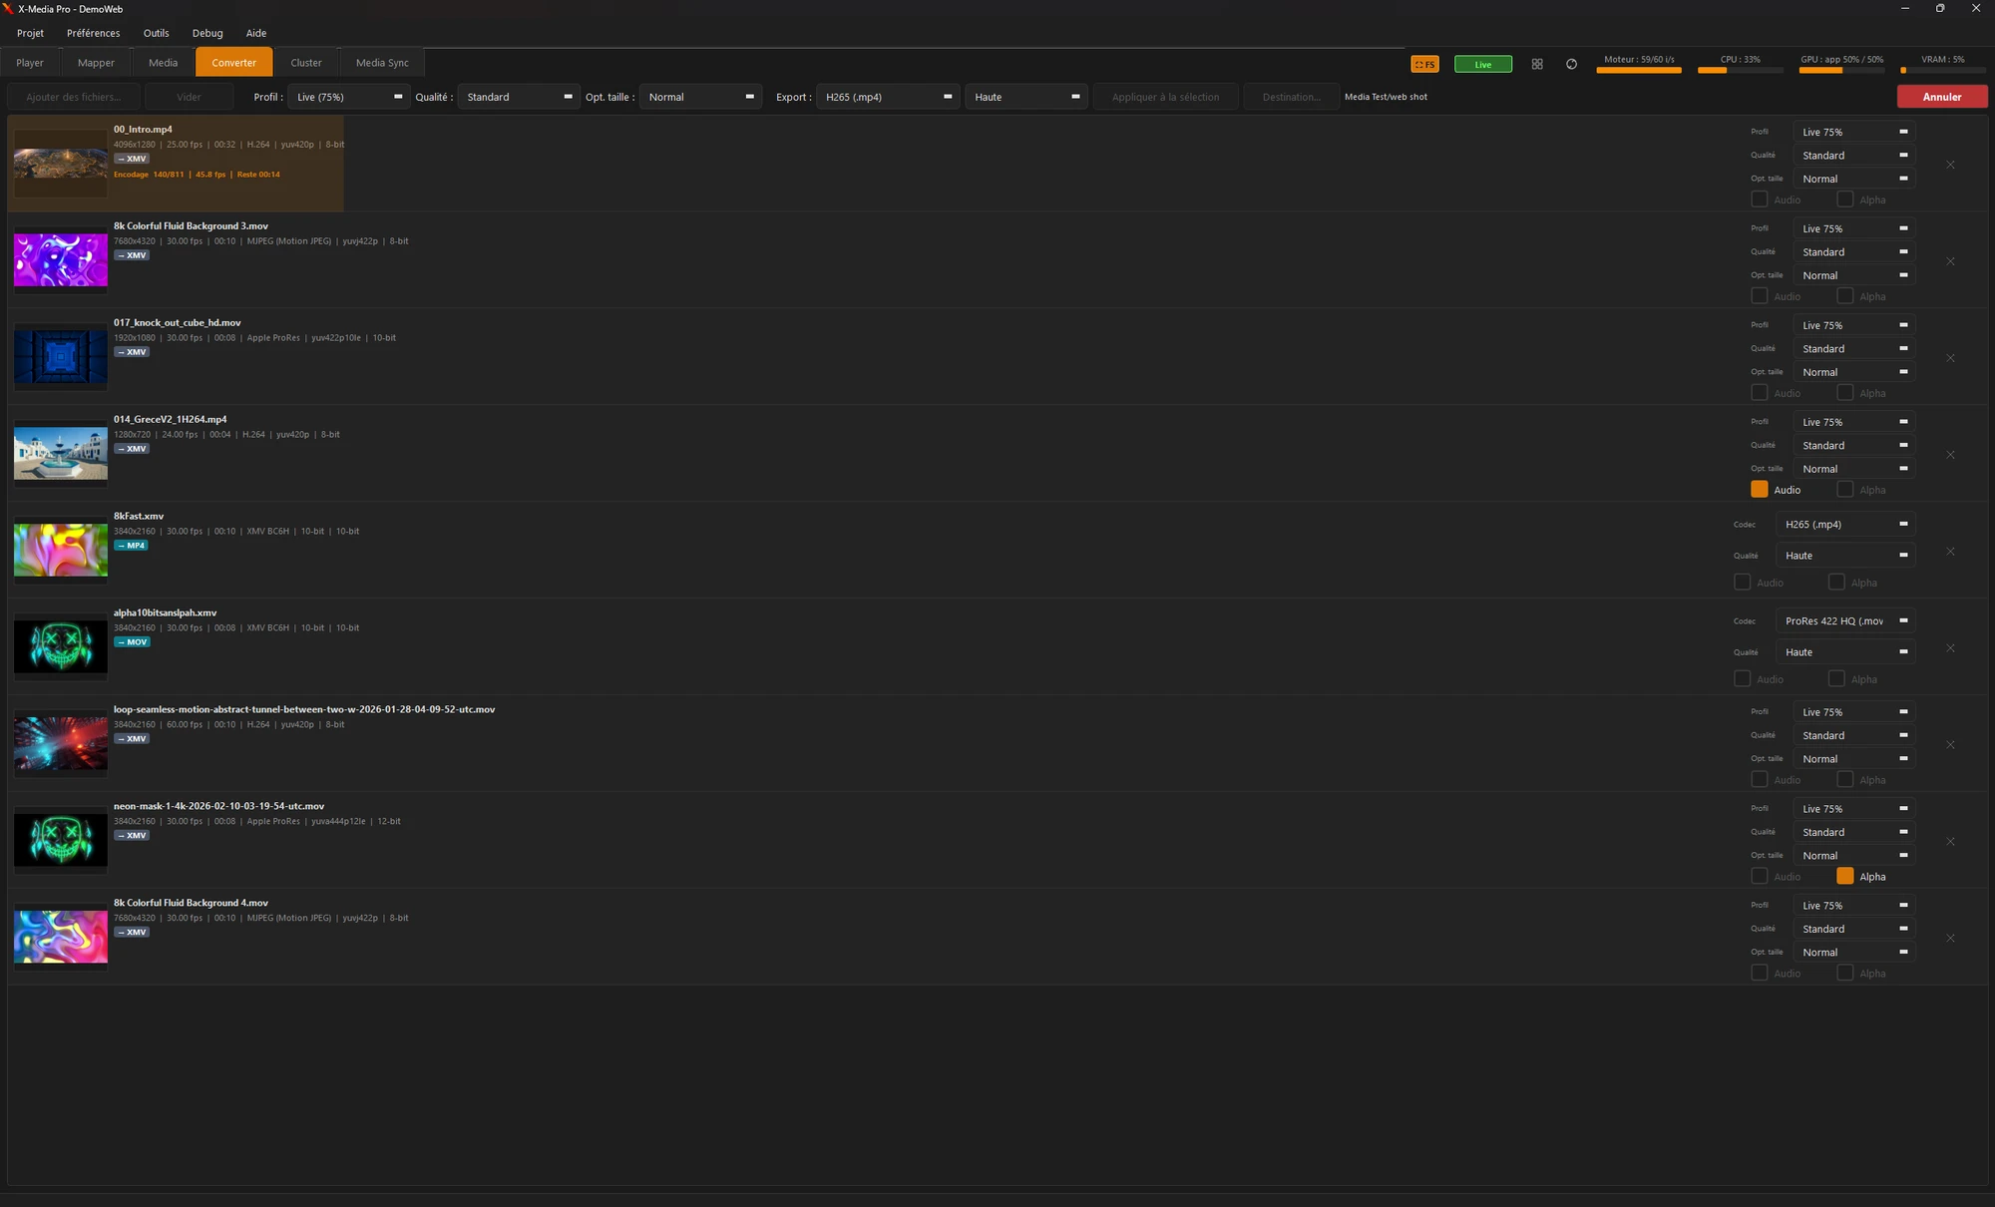This screenshot has height=1207, width=1995.
Task: Click the red Annuler button
Action: [1941, 97]
